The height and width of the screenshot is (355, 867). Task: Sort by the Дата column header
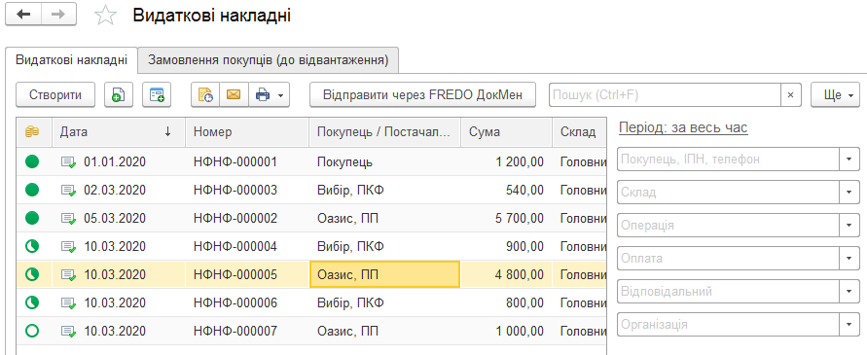119,131
